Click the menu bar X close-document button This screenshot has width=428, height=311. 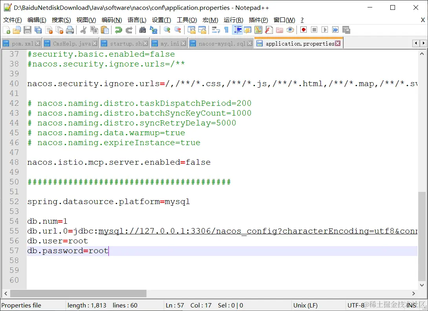click(423, 20)
